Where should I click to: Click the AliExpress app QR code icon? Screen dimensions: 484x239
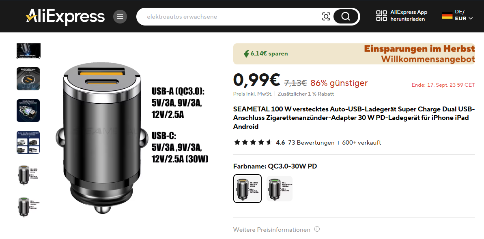point(381,15)
